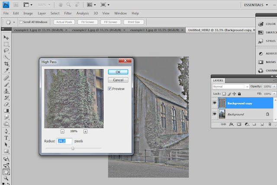277x185 pixels.
Task: Select the Type tool
Action: click(6, 138)
